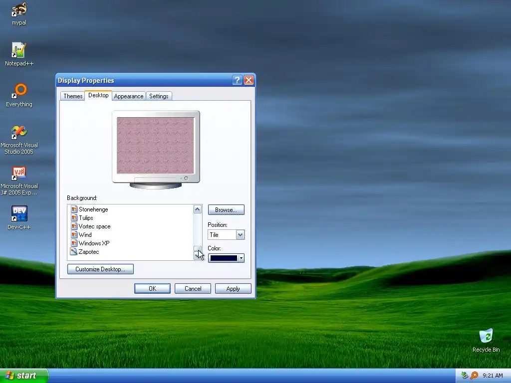The image size is (511, 383).
Task: Click the Wind background file icon
Action: (x=74, y=234)
